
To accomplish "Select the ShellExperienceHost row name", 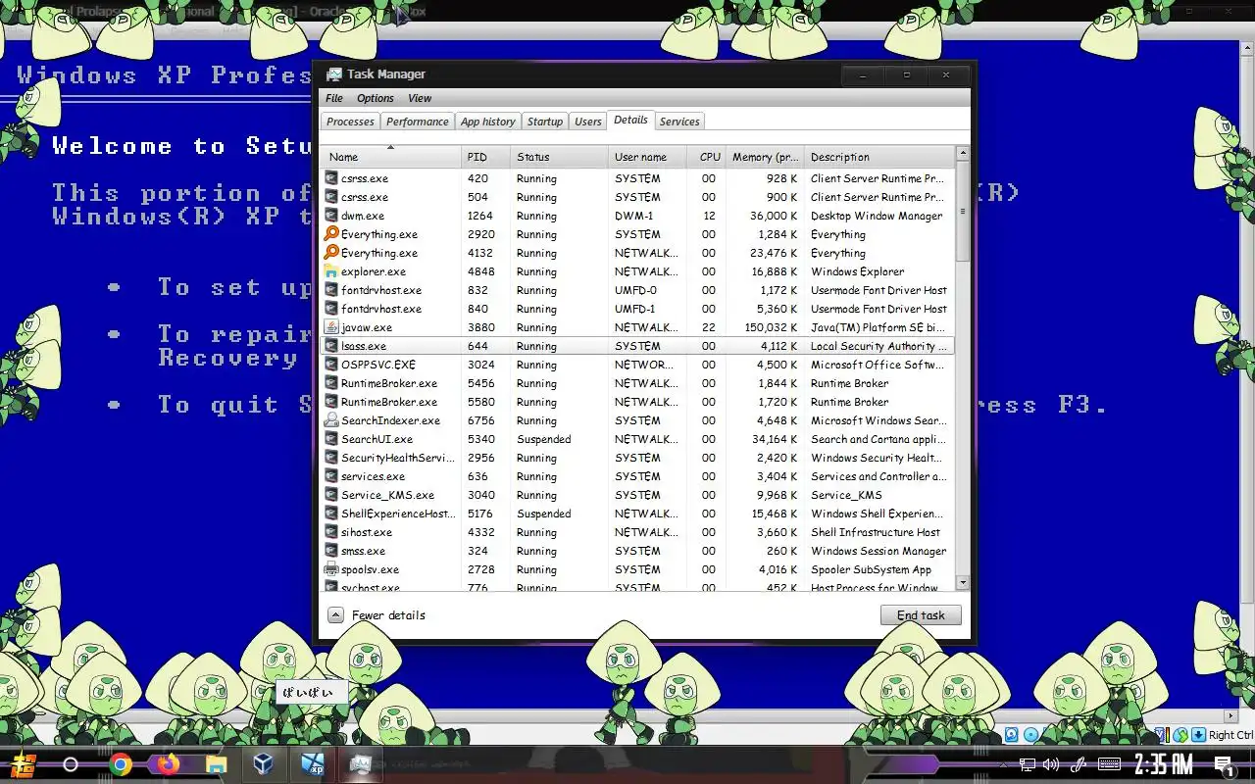I will (x=397, y=514).
